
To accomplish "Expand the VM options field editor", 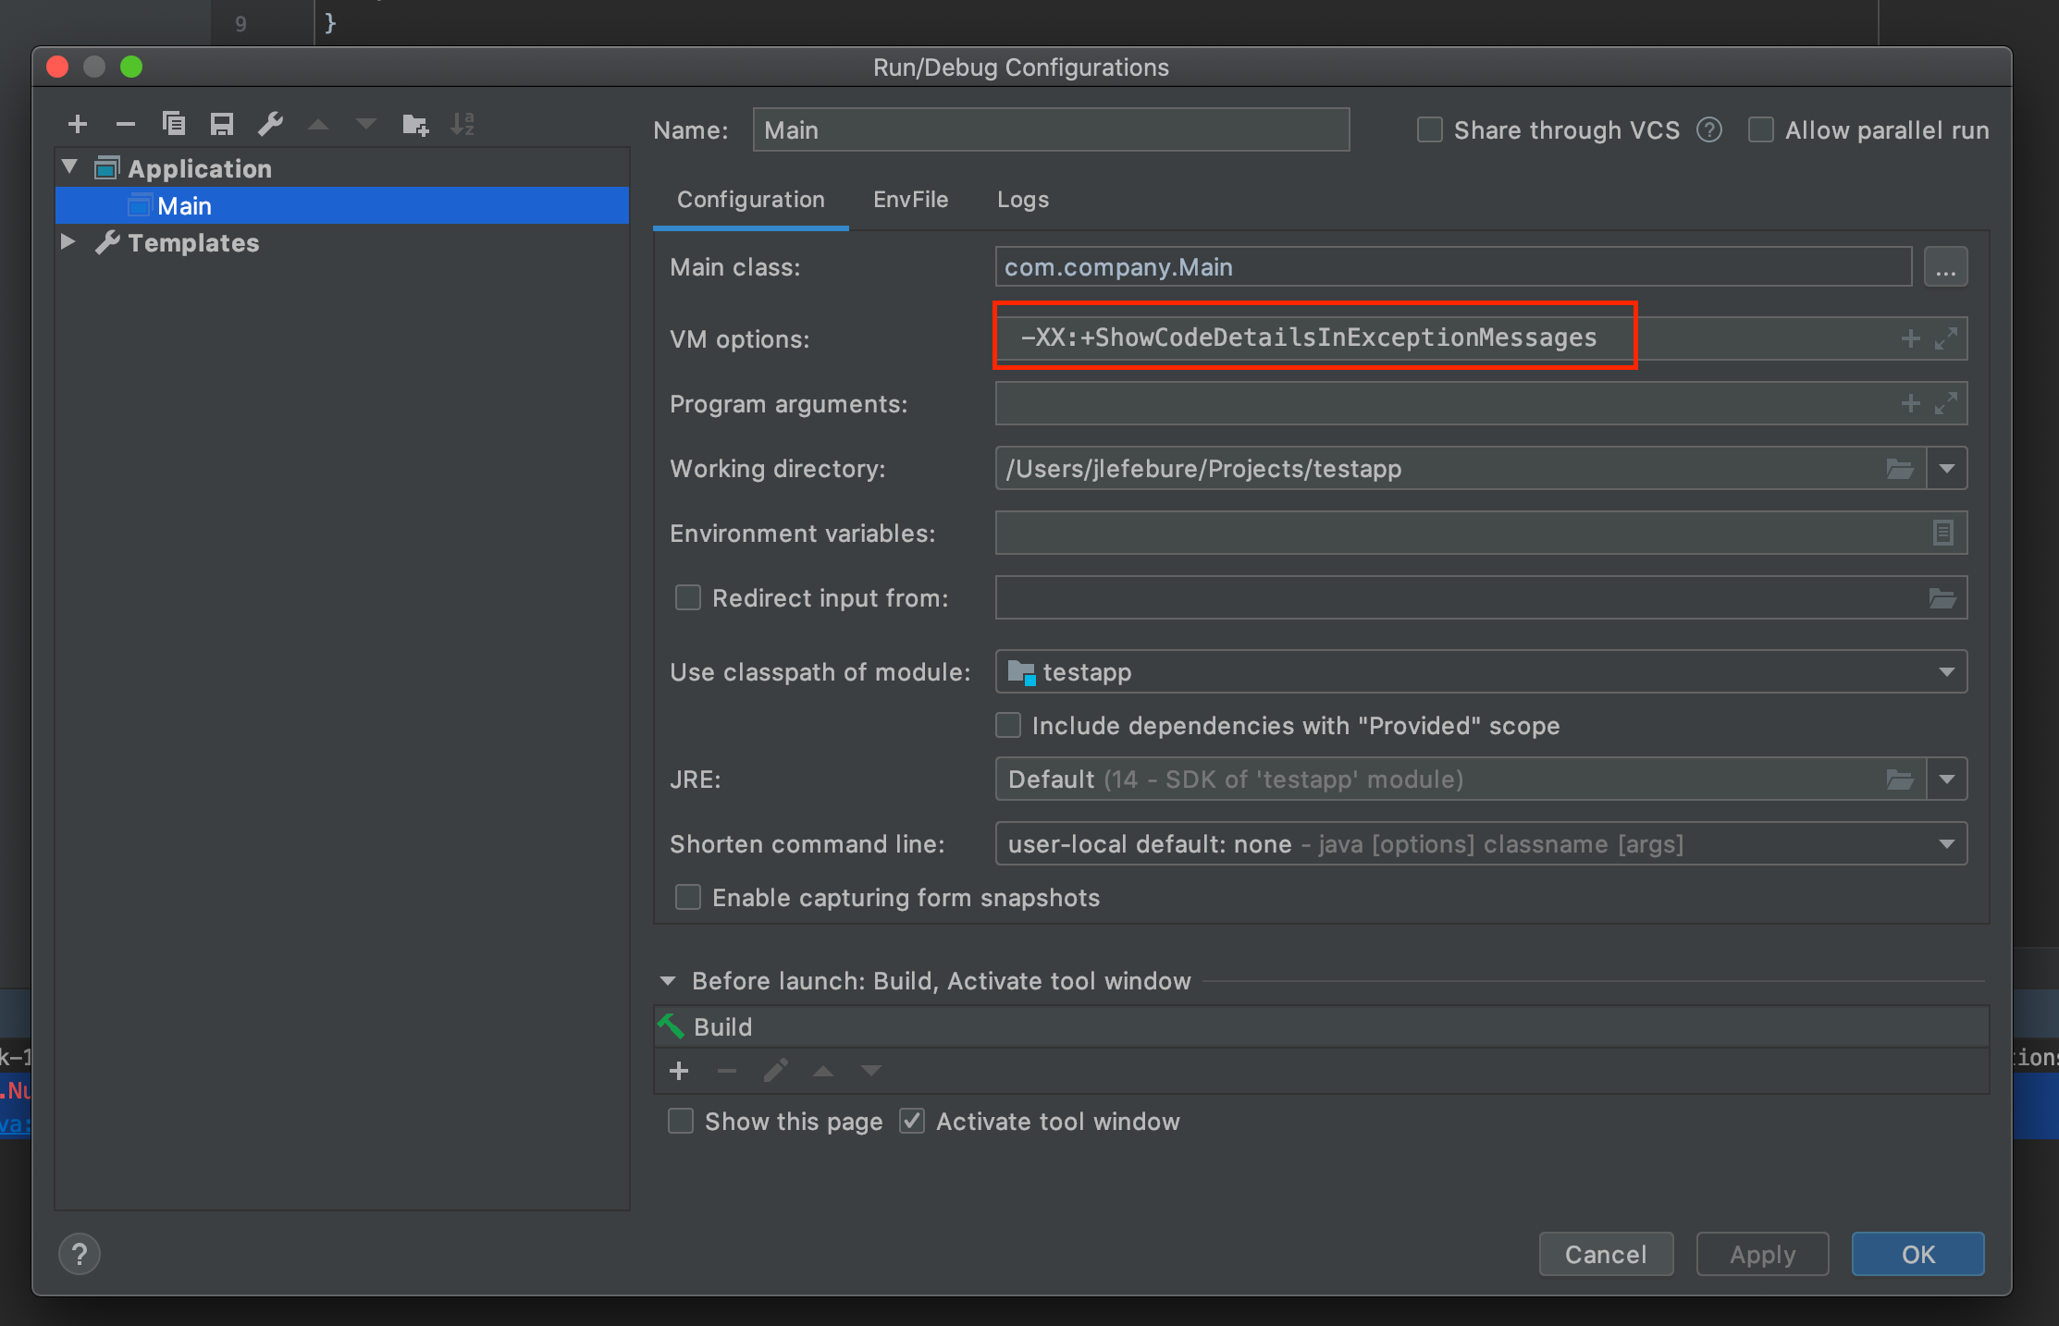I will [x=1946, y=338].
